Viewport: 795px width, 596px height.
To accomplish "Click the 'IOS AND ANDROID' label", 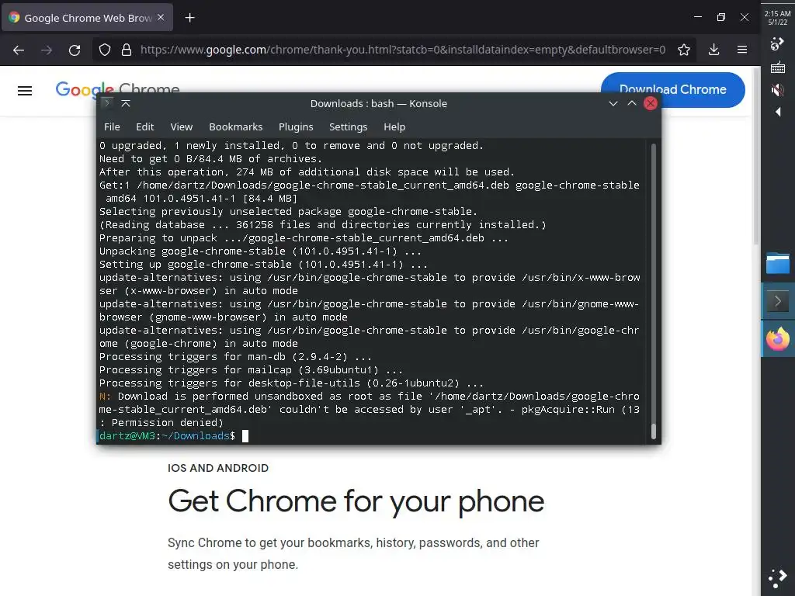I will [x=218, y=468].
